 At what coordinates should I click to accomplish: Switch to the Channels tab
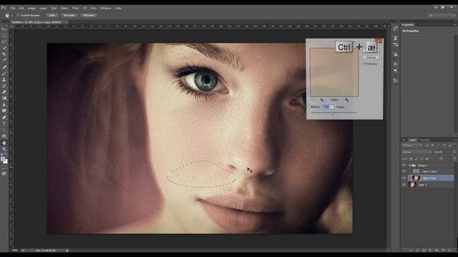[x=424, y=140]
